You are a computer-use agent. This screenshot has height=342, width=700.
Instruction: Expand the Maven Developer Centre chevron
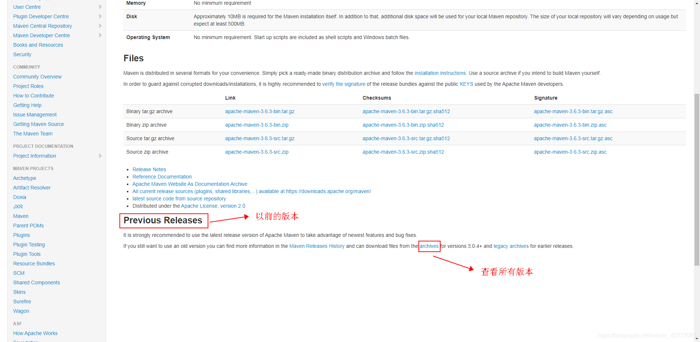click(x=100, y=35)
